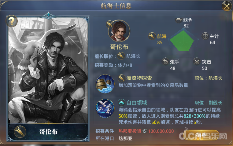Click the telescope icon on card nameplate

click(x=20, y=132)
